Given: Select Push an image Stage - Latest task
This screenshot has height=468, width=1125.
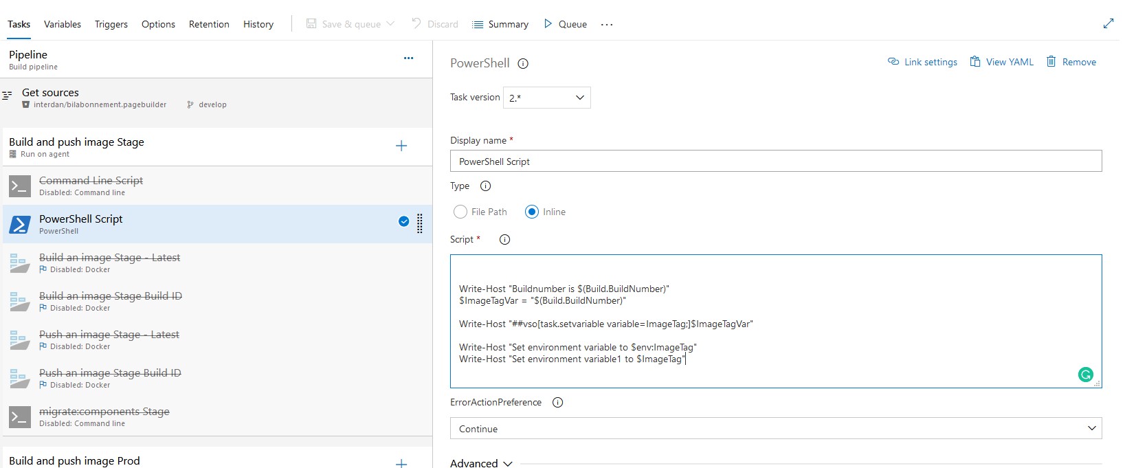Looking at the screenshot, I should click(216, 339).
